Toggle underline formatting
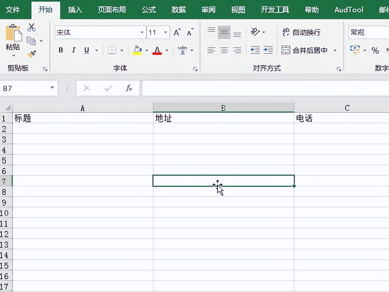 [x=86, y=50]
